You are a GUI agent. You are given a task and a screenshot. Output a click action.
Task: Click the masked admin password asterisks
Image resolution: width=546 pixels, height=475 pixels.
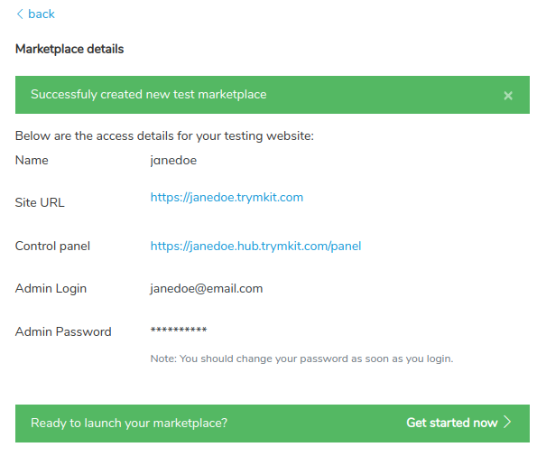pyautogui.click(x=178, y=331)
